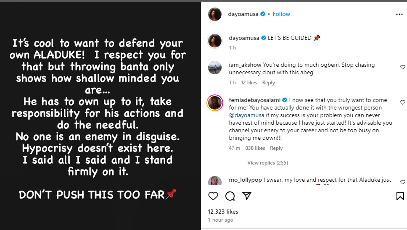Image resolution: width=407 pixels, height=230 pixels.
Task: View the 838 likes on comment
Action: click(255, 148)
